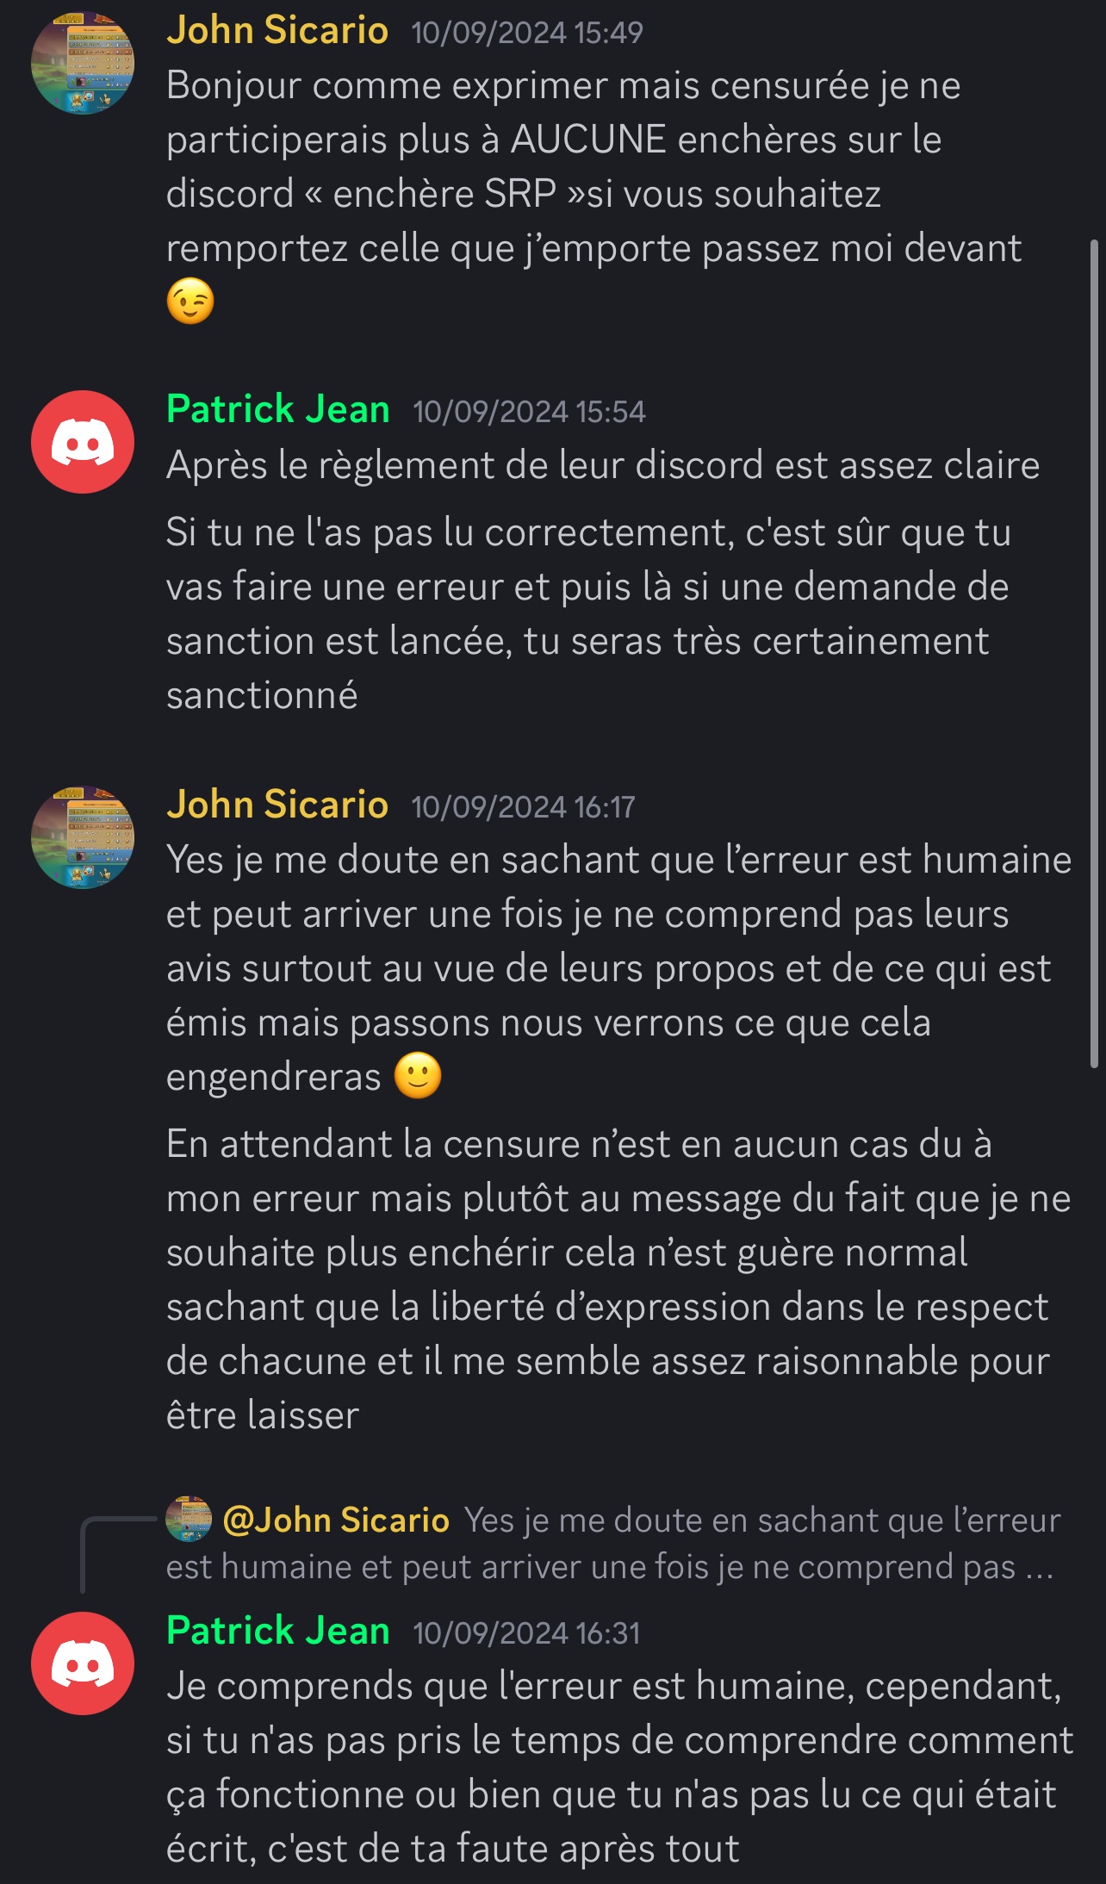Jump to original via @John Sicario mention

point(336,1520)
